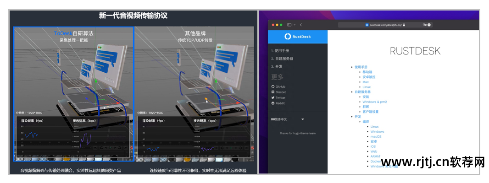Open the Twitter link in the sidebar
The image size is (489, 183).
click(x=278, y=98)
